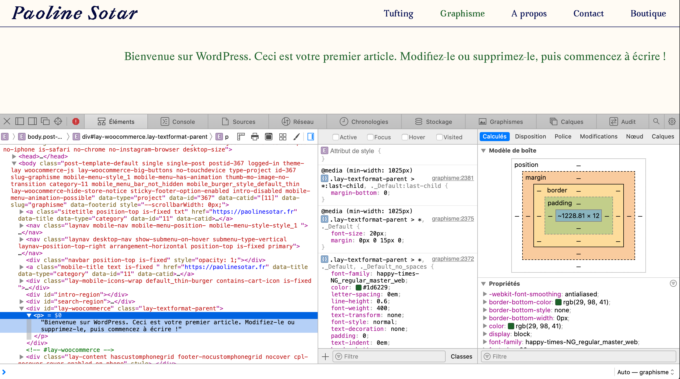This screenshot has height=379, width=680.
Task: Open the Police sidebar tab
Action: tap(563, 136)
